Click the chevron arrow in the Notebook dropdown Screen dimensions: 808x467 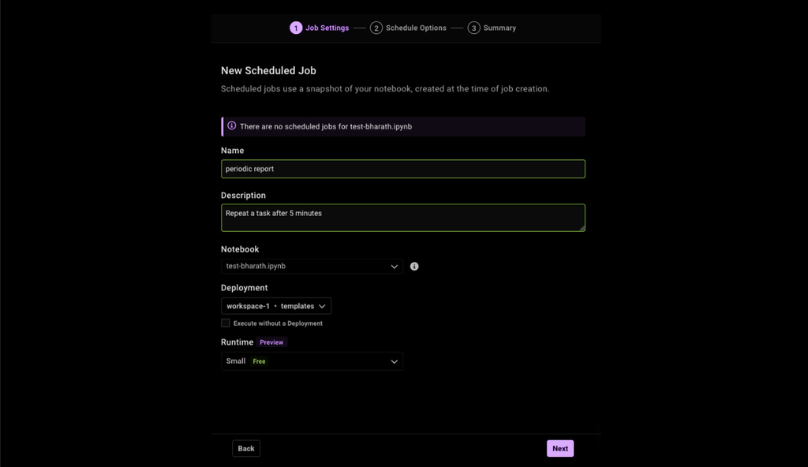point(395,267)
